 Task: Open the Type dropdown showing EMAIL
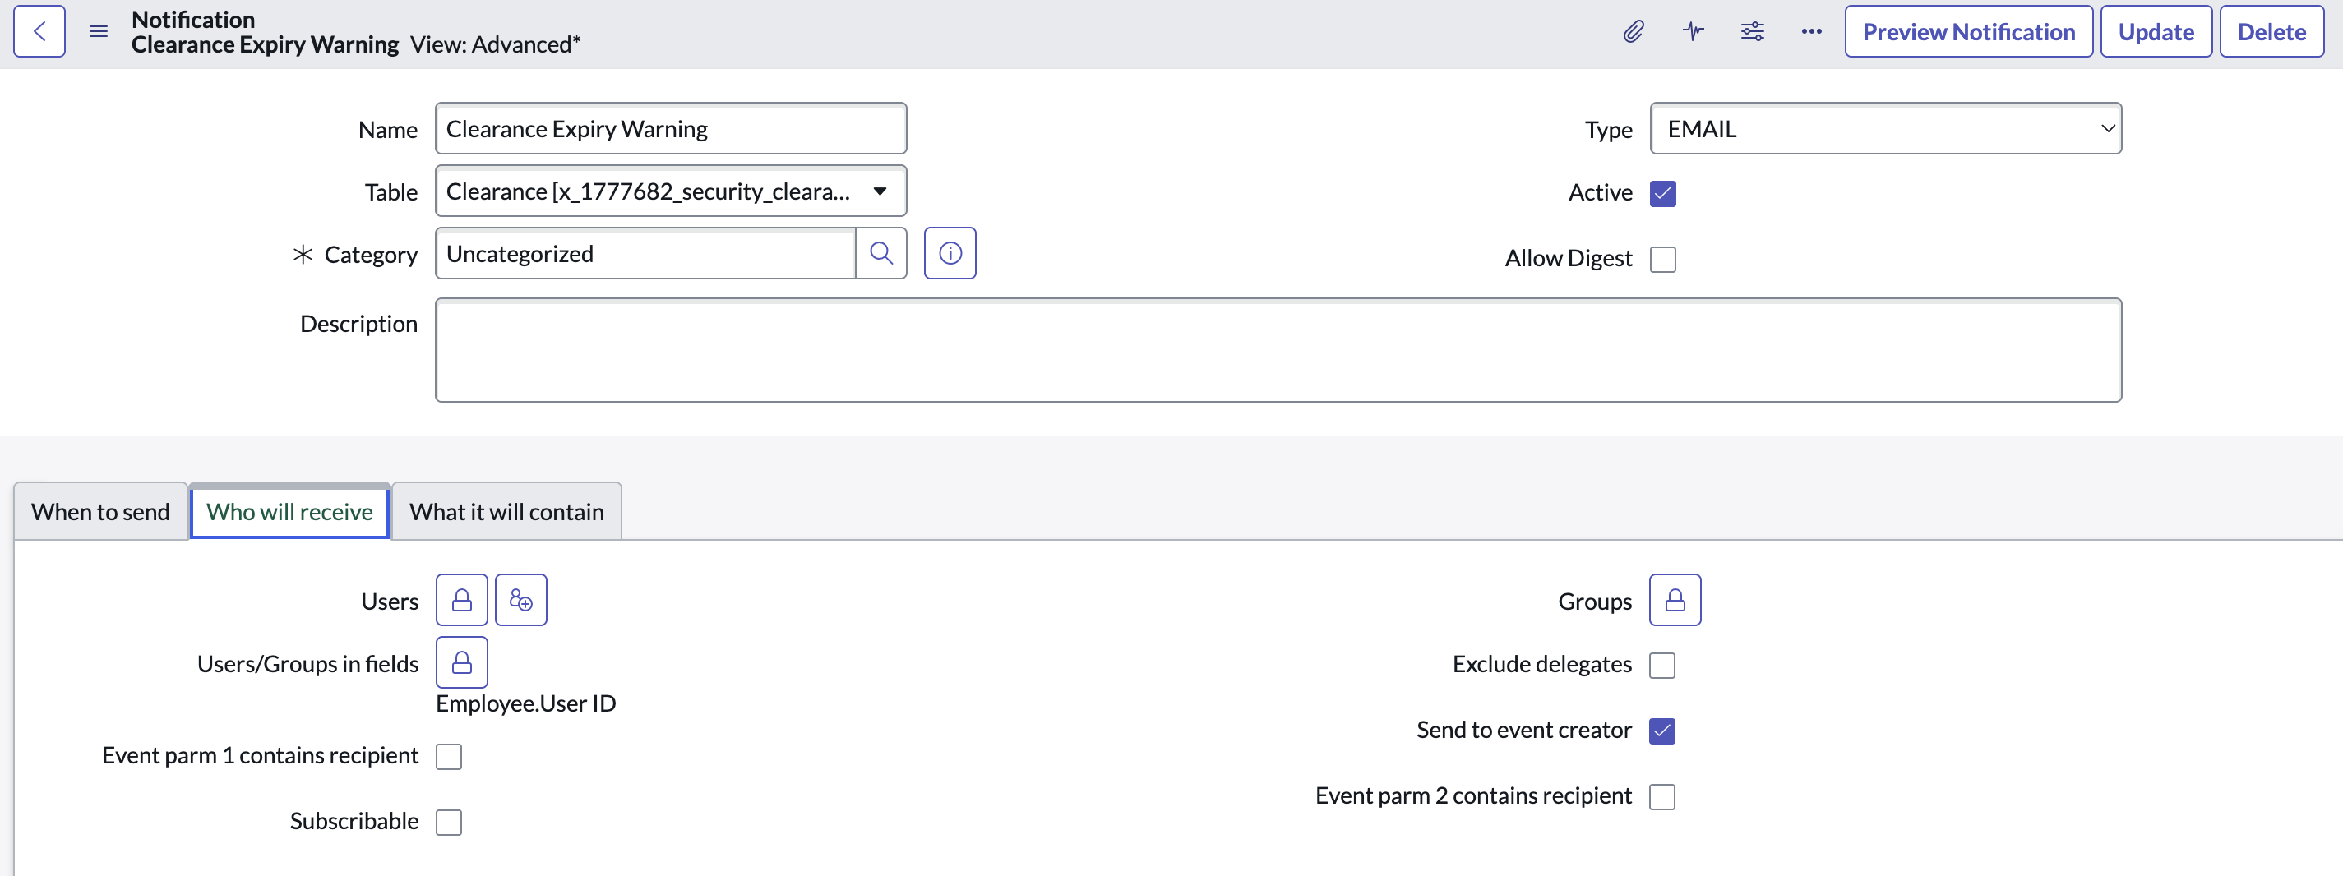coord(1884,129)
